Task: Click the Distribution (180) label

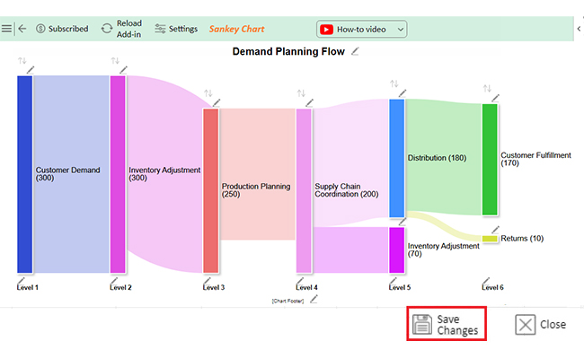Action: coord(437,158)
